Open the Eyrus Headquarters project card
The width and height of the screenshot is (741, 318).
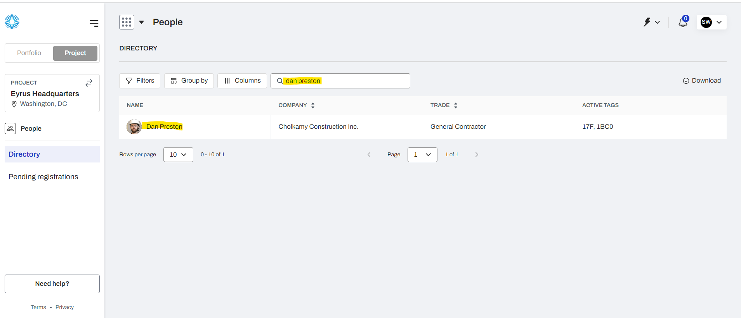coord(52,93)
